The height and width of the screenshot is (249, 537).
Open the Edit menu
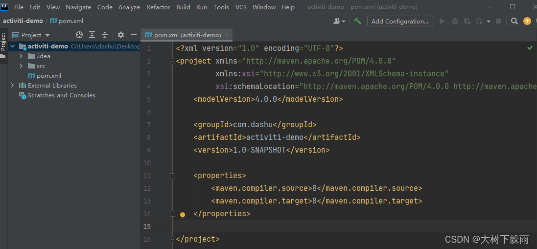35,7
